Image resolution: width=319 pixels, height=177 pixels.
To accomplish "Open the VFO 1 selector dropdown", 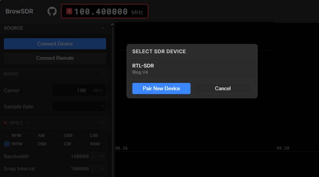I will 27,123.
